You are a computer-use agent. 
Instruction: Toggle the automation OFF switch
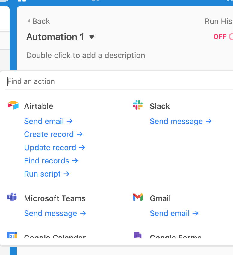coord(231,37)
